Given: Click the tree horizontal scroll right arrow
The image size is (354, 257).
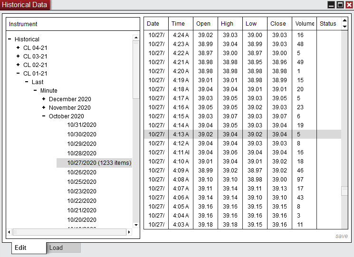Looking at the screenshot, I should coord(129,232).
